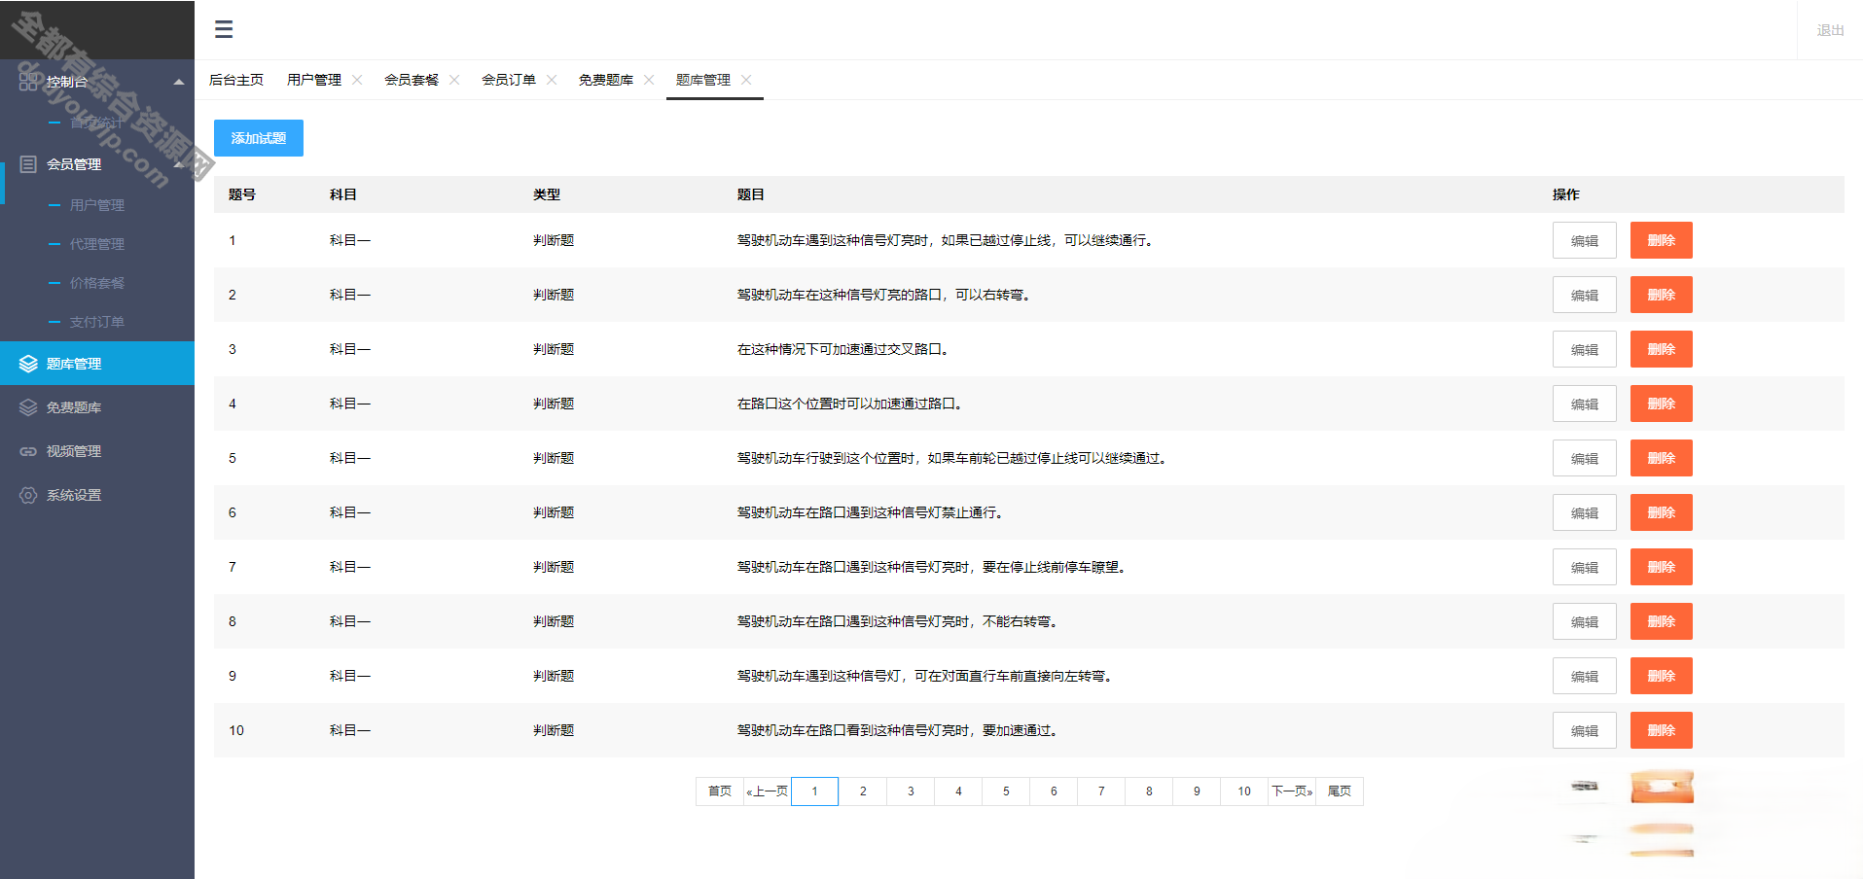Delete question number 7
1863x879 pixels.
tap(1661, 567)
